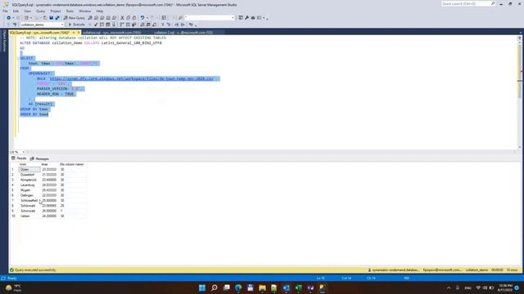Switch to the collation.sql tab

111,33
